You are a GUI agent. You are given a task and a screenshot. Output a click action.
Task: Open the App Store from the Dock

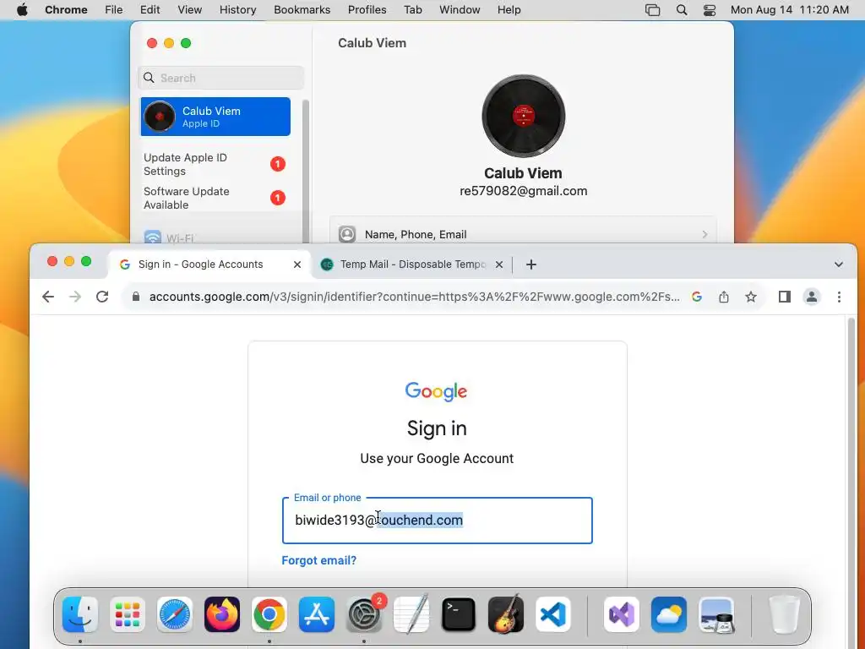point(317,614)
